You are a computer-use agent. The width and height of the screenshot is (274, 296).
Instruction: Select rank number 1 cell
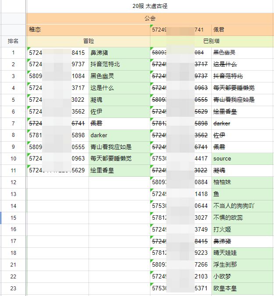(13, 53)
